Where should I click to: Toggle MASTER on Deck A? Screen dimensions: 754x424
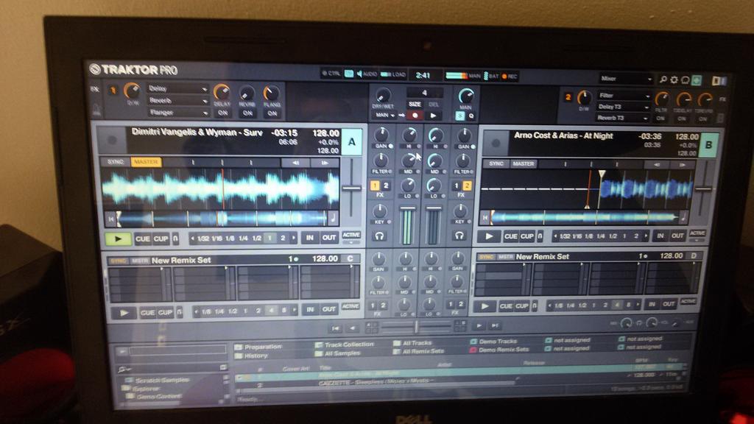[146, 162]
